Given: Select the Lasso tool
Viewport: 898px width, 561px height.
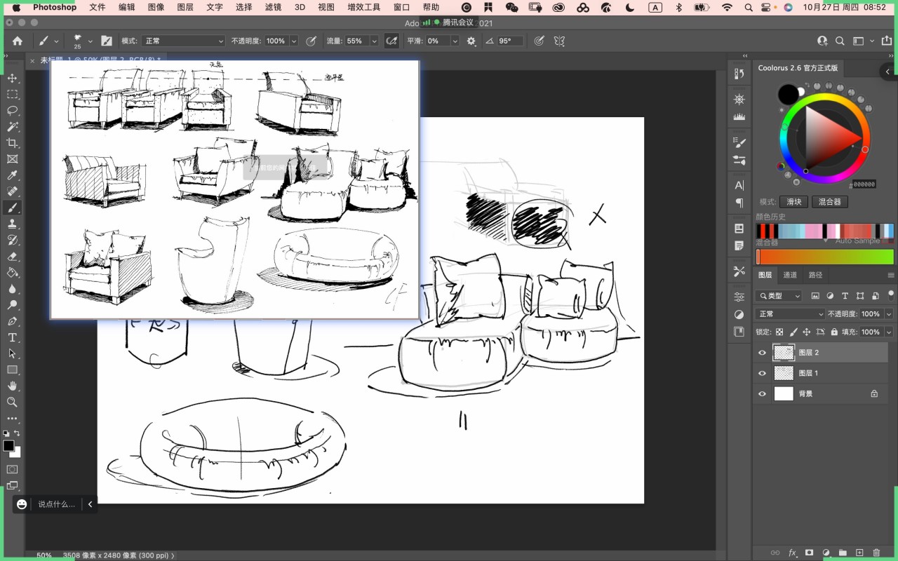Looking at the screenshot, I should tap(12, 111).
